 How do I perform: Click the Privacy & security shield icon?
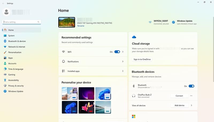(x=5, y=86)
